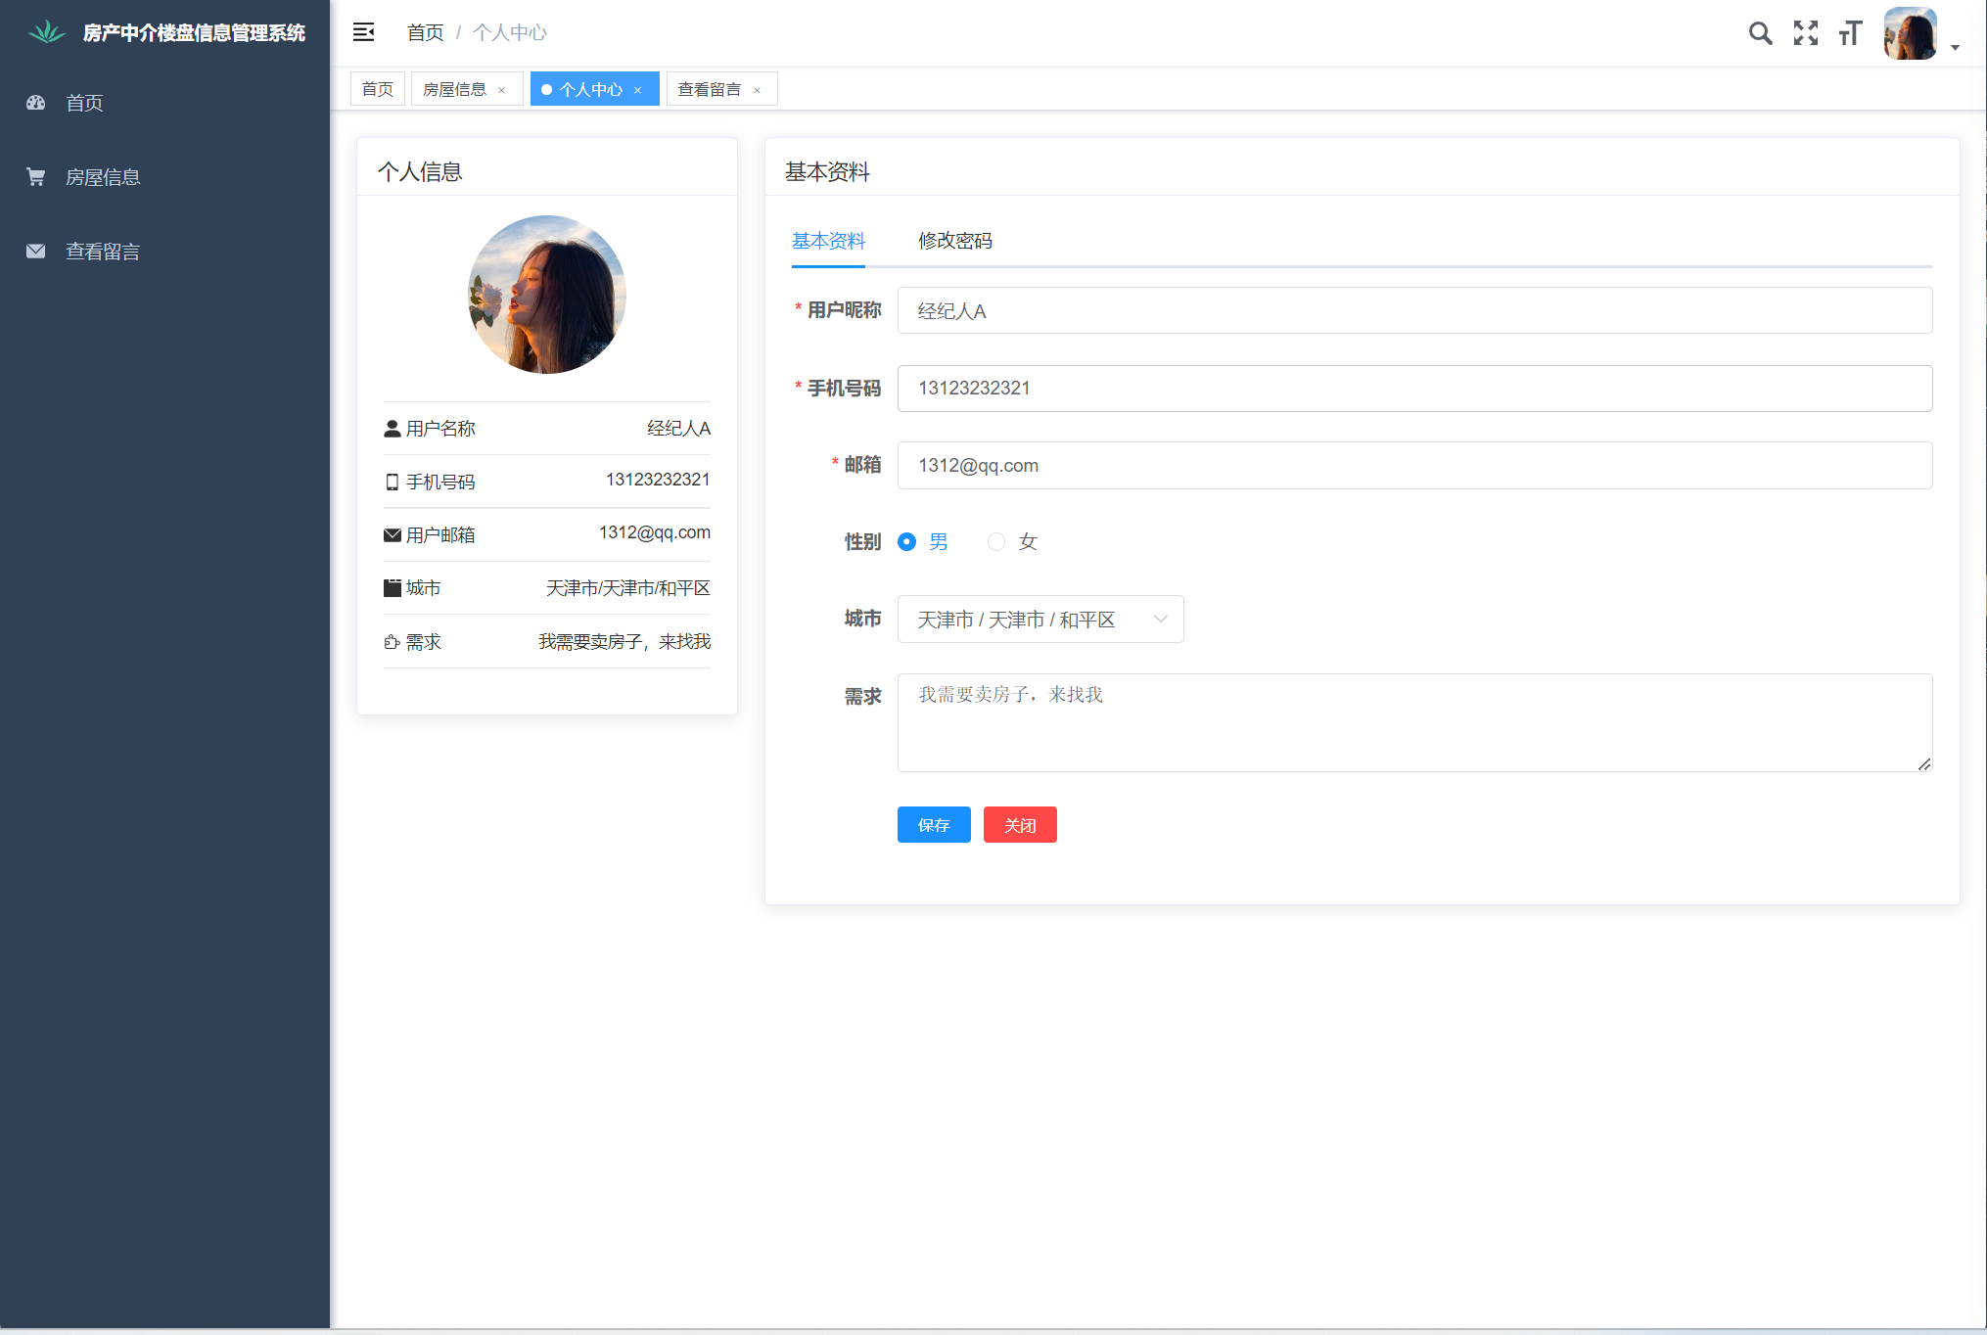This screenshot has width=1987, height=1335.
Task: Toggle fullscreen mode icon
Action: 1806,33
